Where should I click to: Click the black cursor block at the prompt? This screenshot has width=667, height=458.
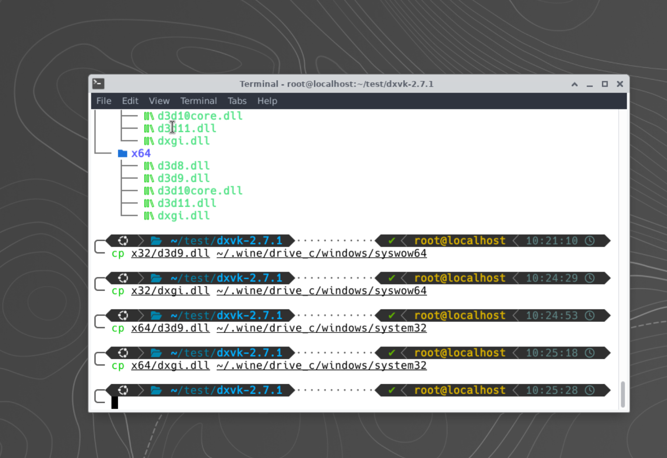[115, 402]
